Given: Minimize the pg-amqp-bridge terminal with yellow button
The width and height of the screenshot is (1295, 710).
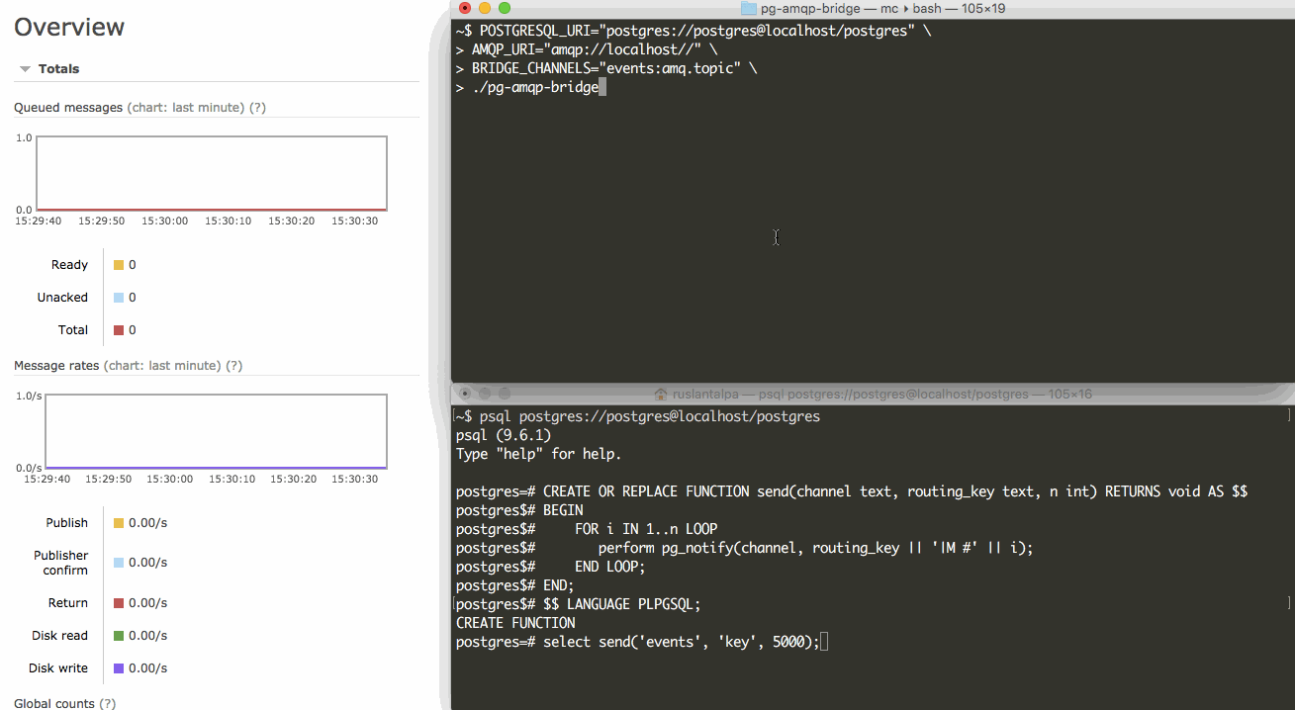Looking at the screenshot, I should 485,9.
